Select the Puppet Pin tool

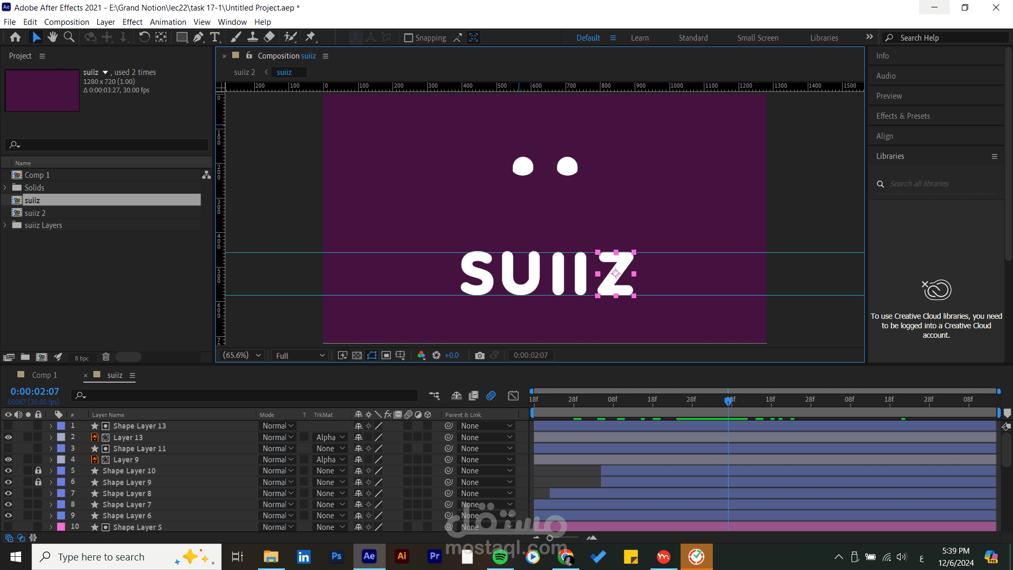[310, 37]
